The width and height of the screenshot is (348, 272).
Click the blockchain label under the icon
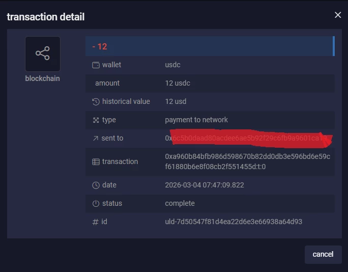[42, 78]
